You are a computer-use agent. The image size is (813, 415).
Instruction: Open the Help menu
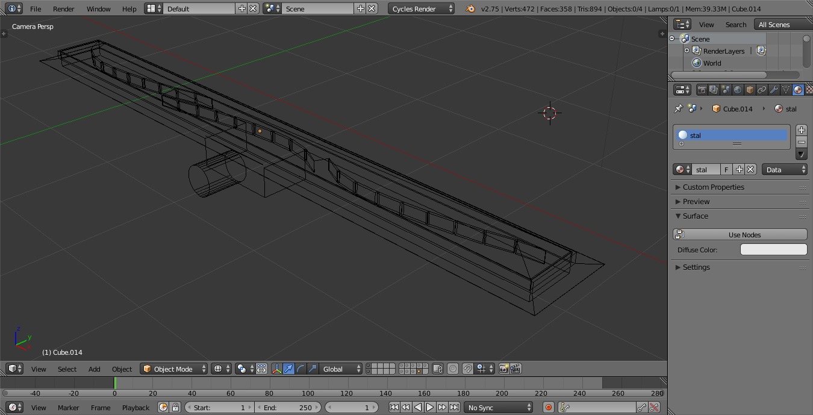point(129,9)
